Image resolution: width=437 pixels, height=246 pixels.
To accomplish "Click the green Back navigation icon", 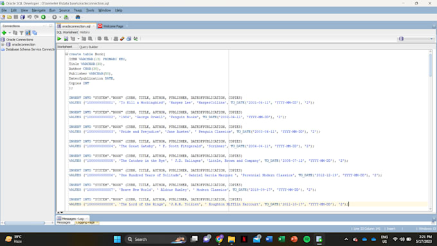I will 44,17.
